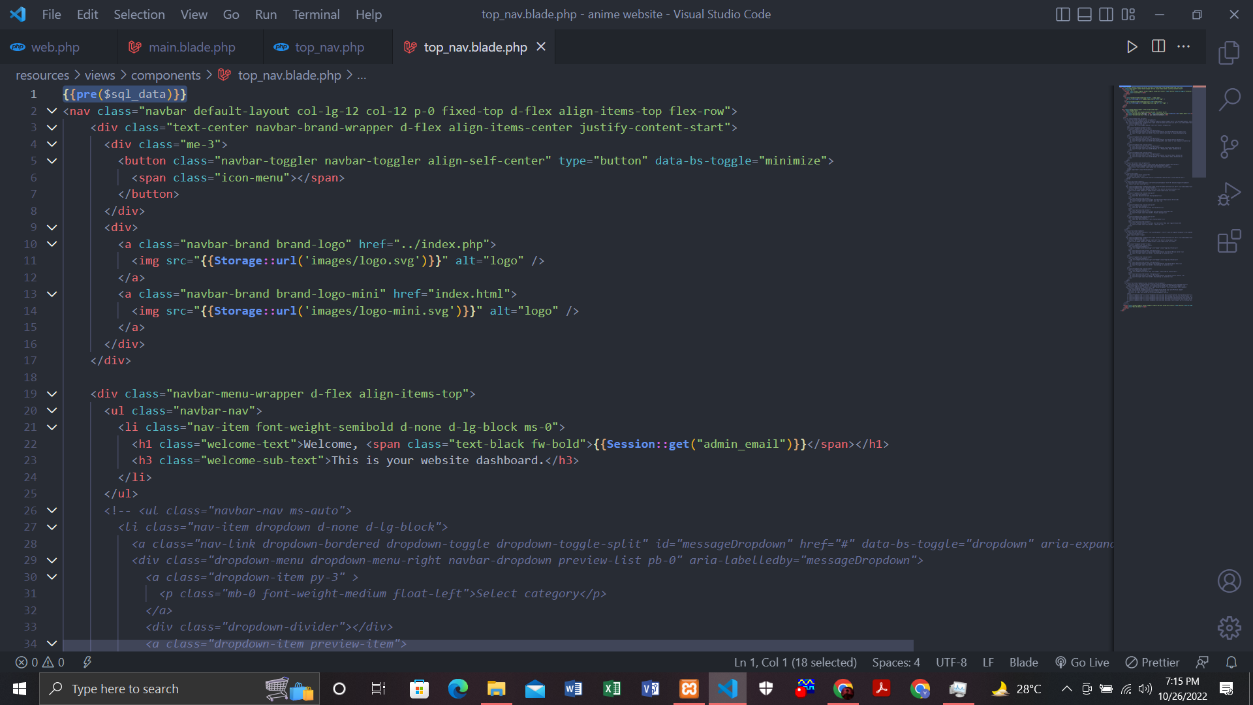The image size is (1253, 705).
Task: Change end of line sequence LF
Action: point(988,663)
